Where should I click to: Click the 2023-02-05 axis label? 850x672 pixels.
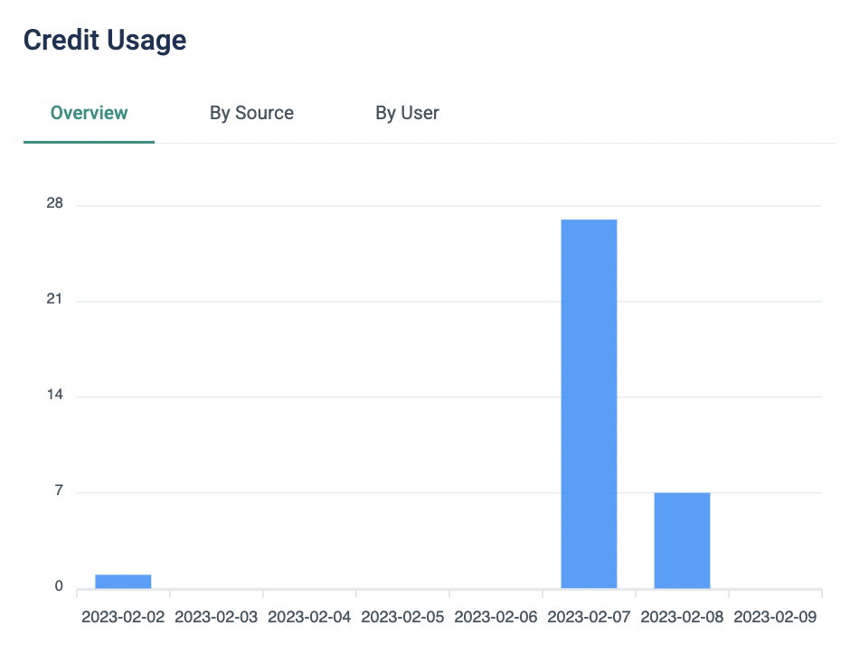(x=402, y=617)
